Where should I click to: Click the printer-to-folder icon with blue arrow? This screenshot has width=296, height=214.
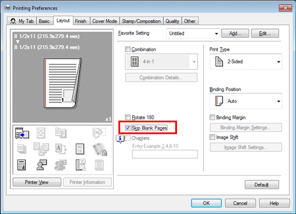(x=22, y=133)
